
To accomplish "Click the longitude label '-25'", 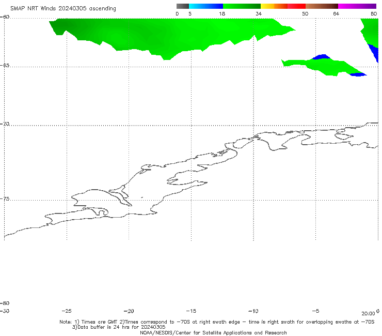I will pos(67,311).
